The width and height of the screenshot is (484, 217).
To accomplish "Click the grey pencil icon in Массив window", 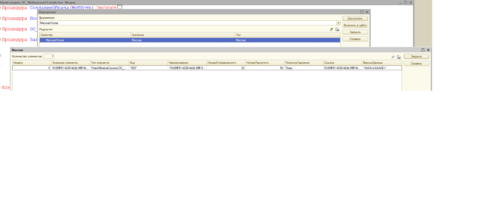I will 393,57.
